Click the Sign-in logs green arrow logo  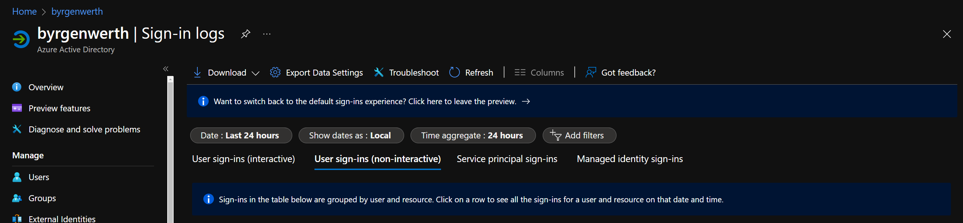(21, 39)
